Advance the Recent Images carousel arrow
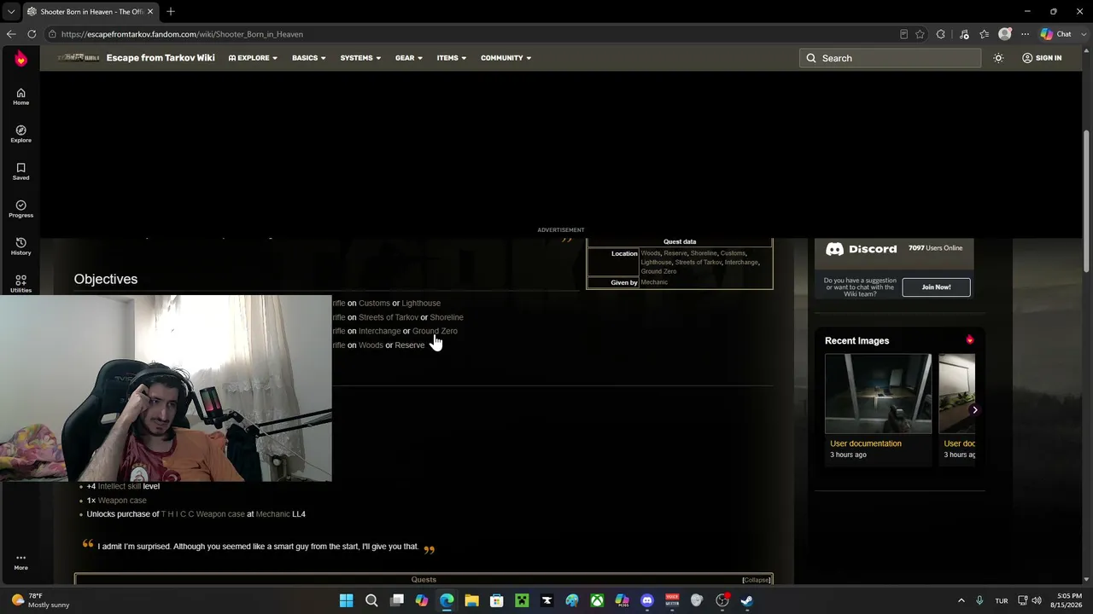Image resolution: width=1093 pixels, height=614 pixels. coord(974,410)
